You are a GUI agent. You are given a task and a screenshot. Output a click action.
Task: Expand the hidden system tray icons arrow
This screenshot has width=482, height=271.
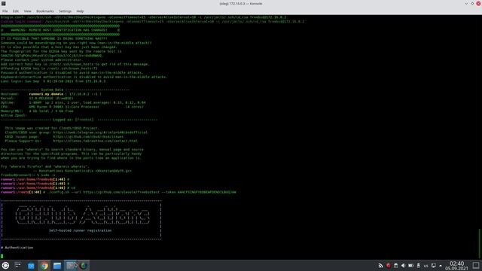click(x=441, y=266)
